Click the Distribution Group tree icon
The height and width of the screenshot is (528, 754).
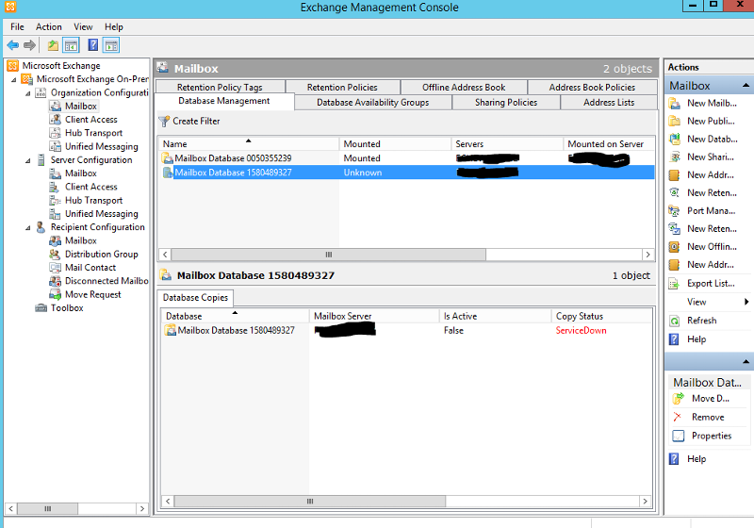[x=56, y=254]
